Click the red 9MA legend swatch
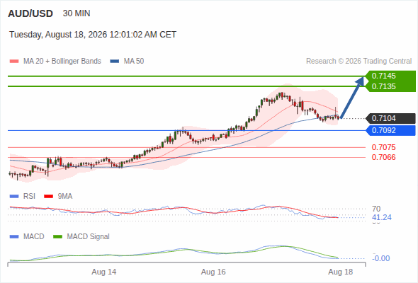The height and width of the screenshot is (283, 418). click(48, 197)
